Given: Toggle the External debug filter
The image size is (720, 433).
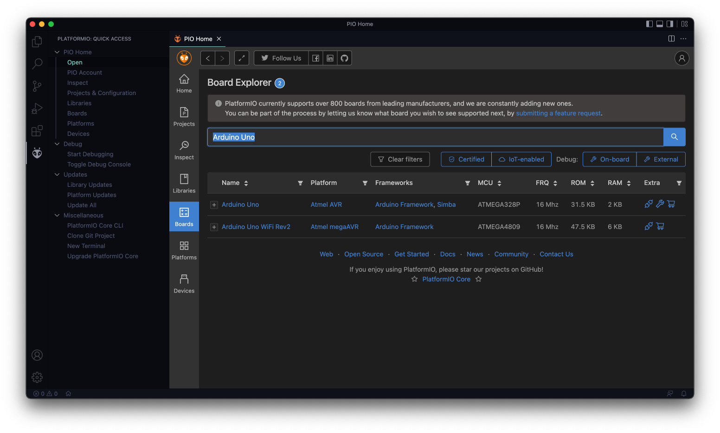Looking at the screenshot, I should point(661,159).
